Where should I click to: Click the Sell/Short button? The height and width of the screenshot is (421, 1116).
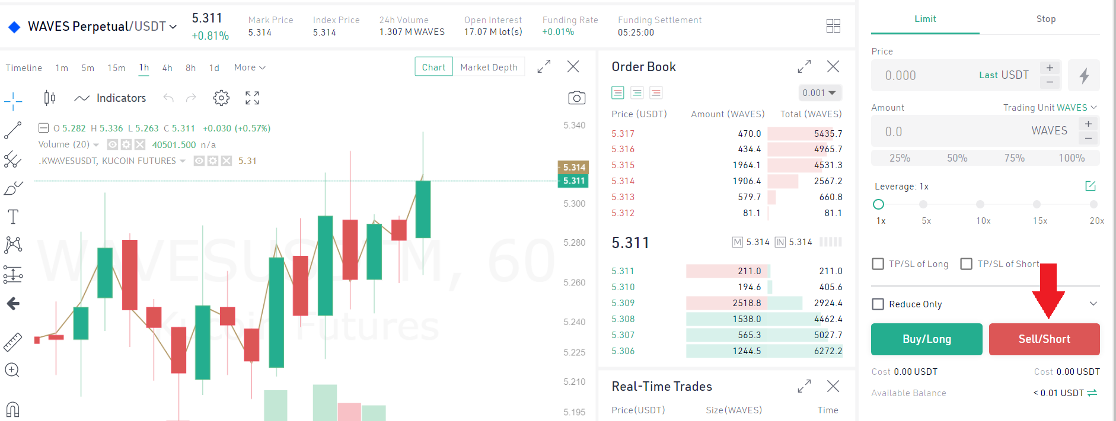pos(1044,339)
